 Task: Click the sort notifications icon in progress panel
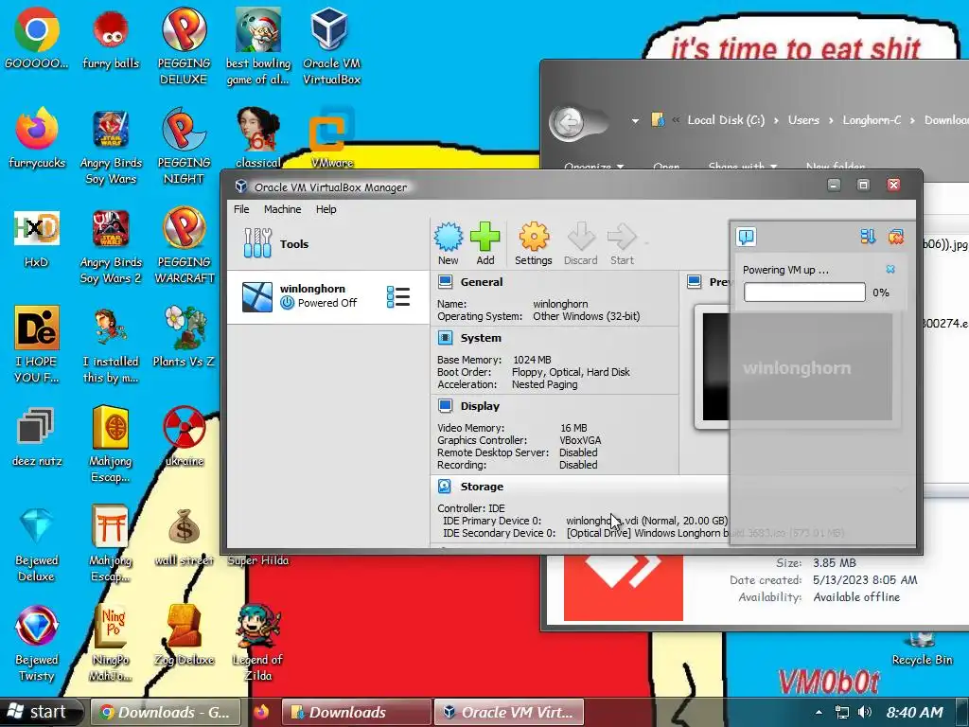pyautogui.click(x=868, y=236)
